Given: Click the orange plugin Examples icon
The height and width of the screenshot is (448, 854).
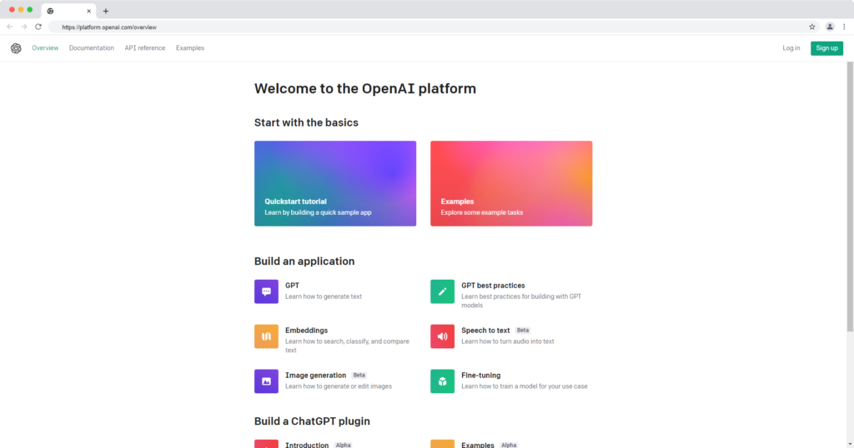Looking at the screenshot, I should 442,444.
